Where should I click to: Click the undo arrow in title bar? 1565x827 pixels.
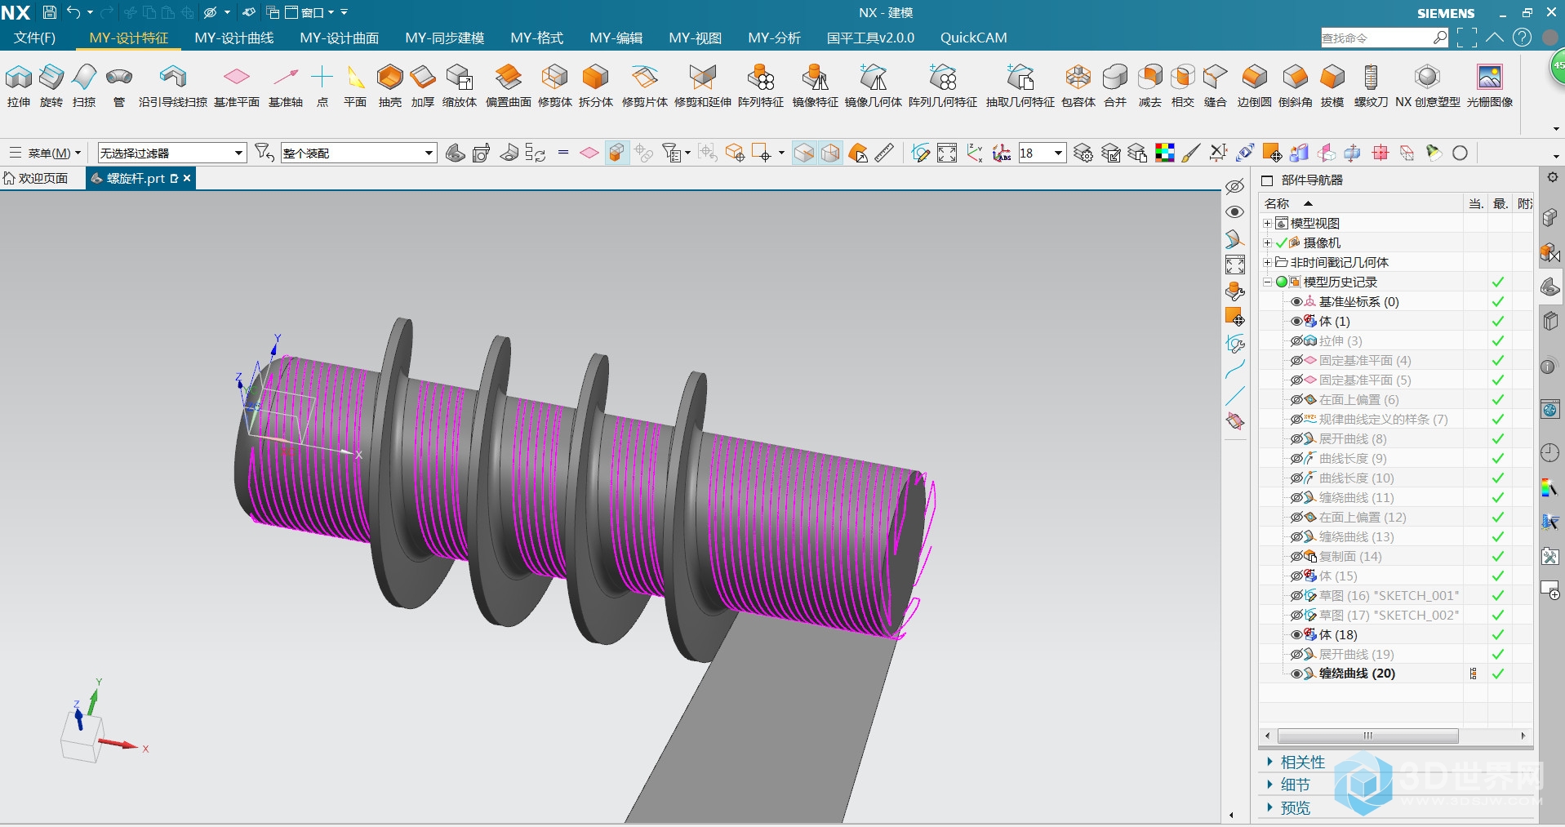coord(73,12)
